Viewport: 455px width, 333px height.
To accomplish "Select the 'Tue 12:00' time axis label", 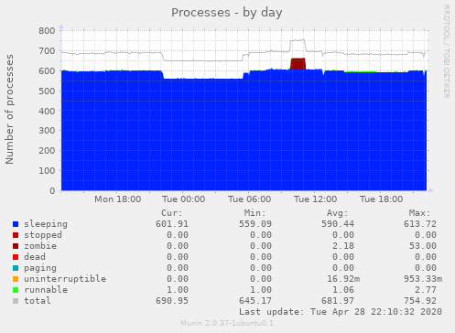I will [316, 199].
